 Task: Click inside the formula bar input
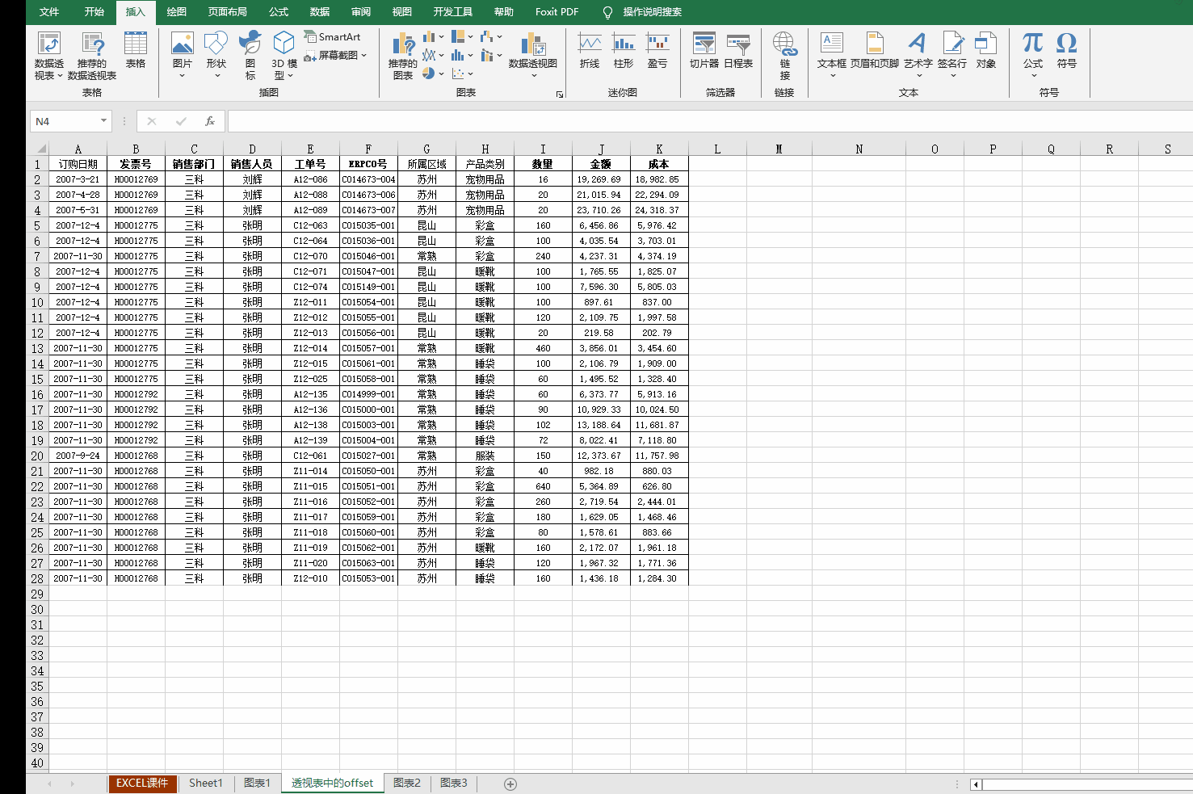point(703,121)
